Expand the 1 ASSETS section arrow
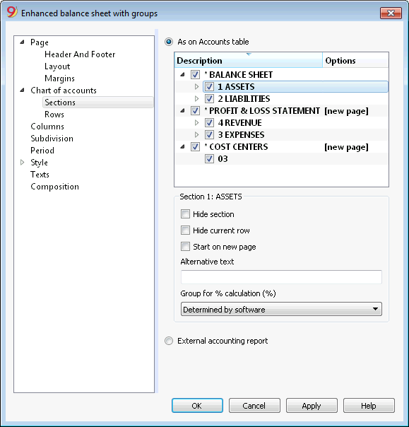The width and height of the screenshot is (409, 427). coord(197,86)
